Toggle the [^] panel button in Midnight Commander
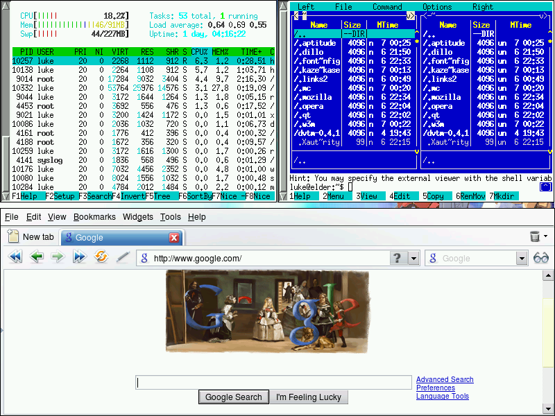 pos(546,187)
